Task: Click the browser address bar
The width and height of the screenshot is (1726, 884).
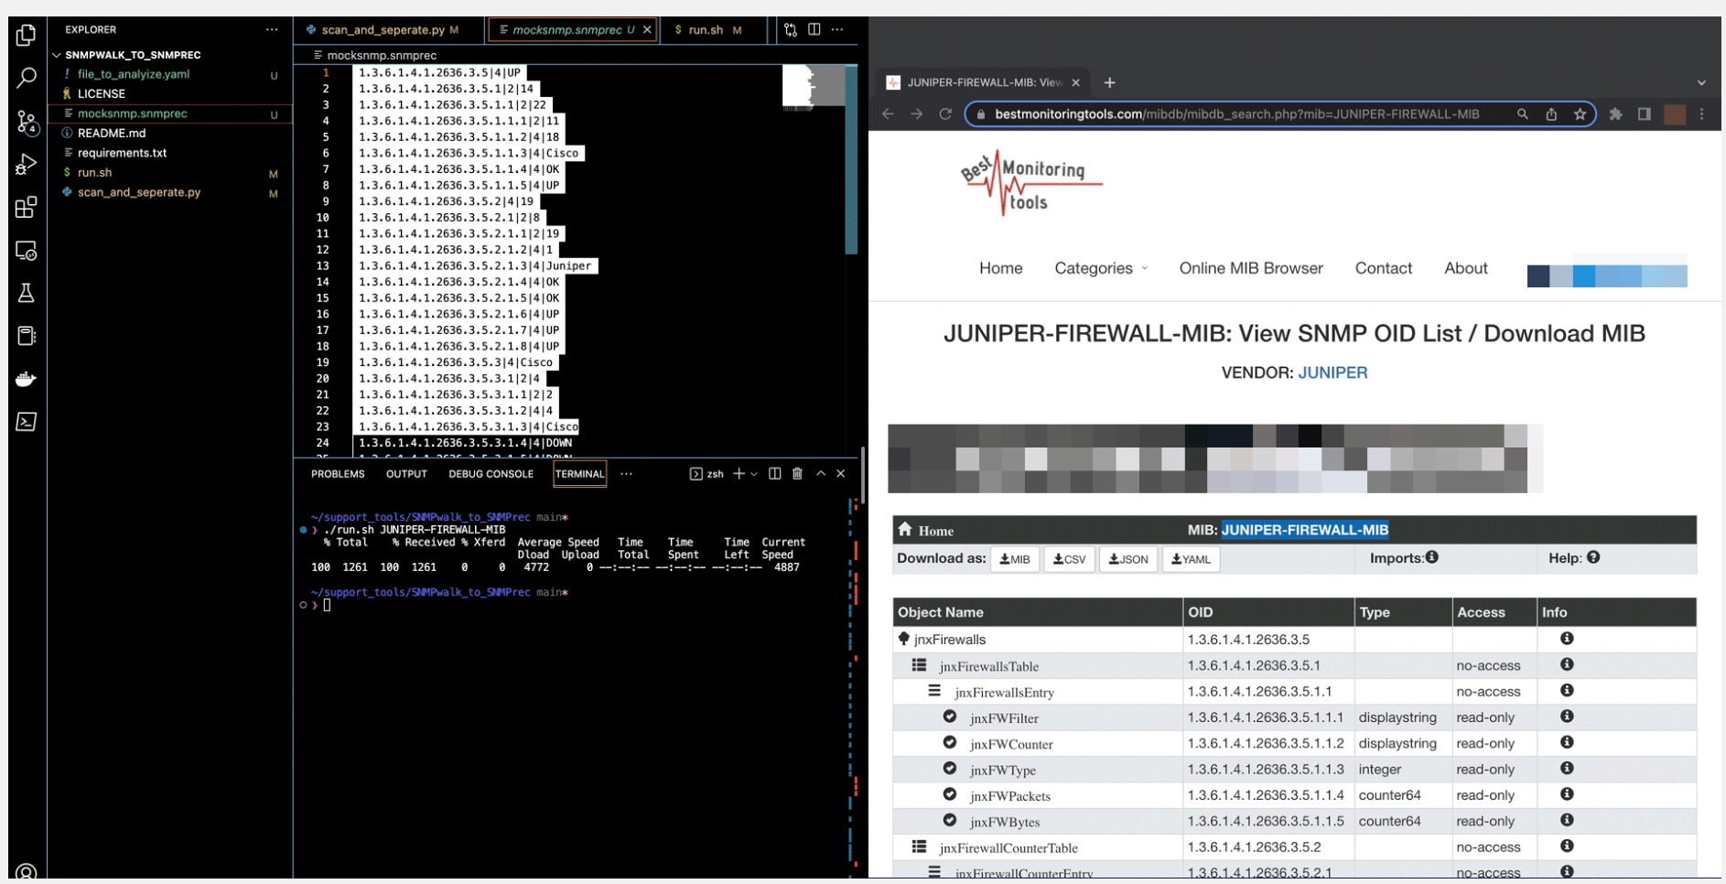Action: (1235, 114)
